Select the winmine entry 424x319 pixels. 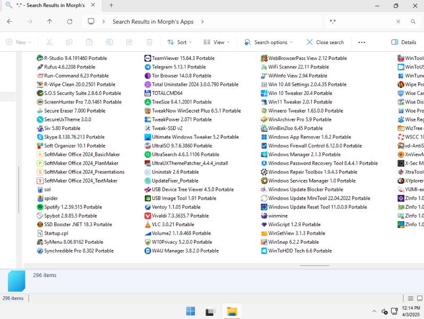[274, 215]
